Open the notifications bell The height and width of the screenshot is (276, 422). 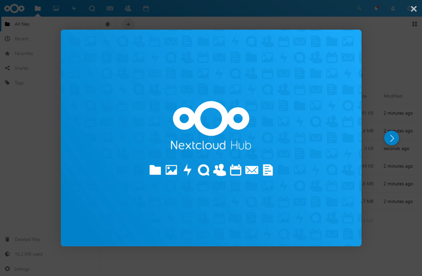click(377, 8)
